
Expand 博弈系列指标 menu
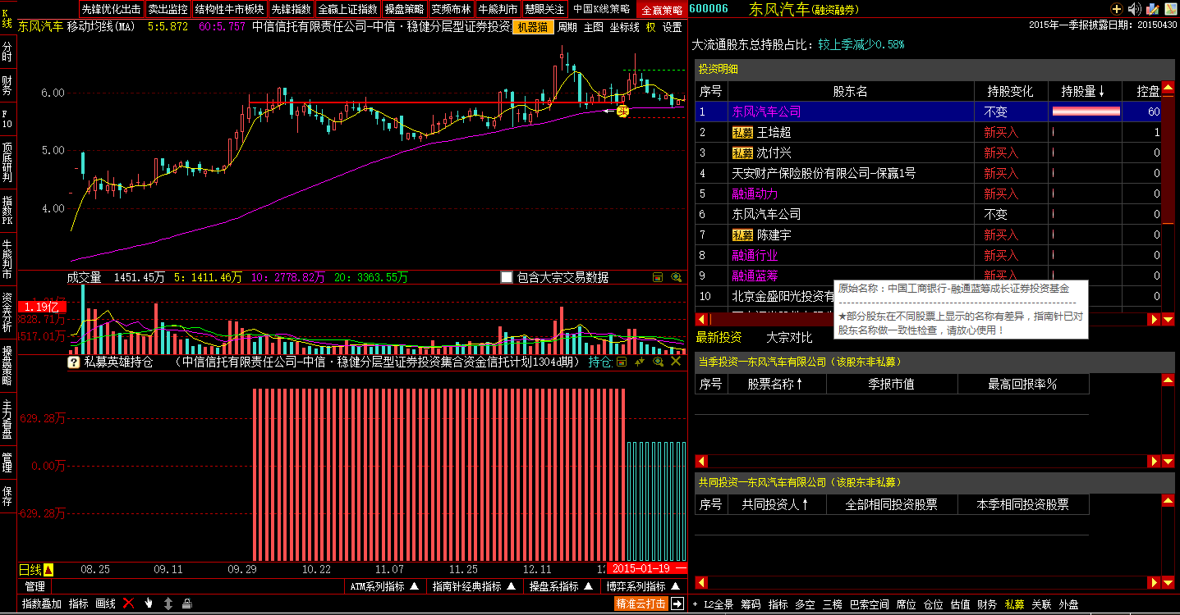642,586
